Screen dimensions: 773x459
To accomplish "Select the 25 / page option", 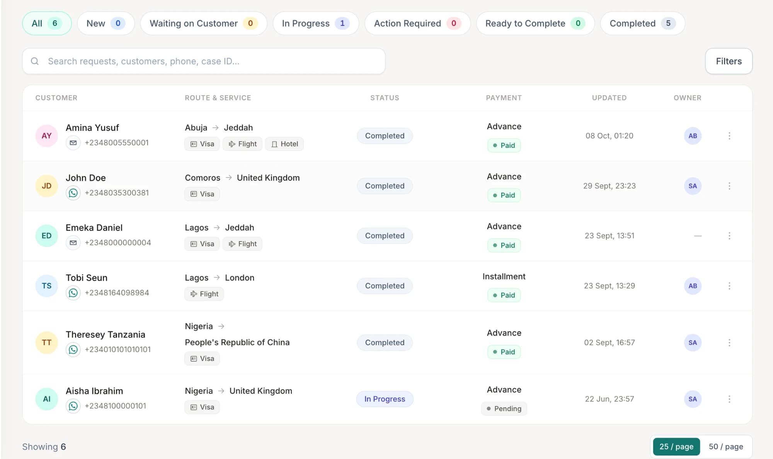I will pos(676,447).
